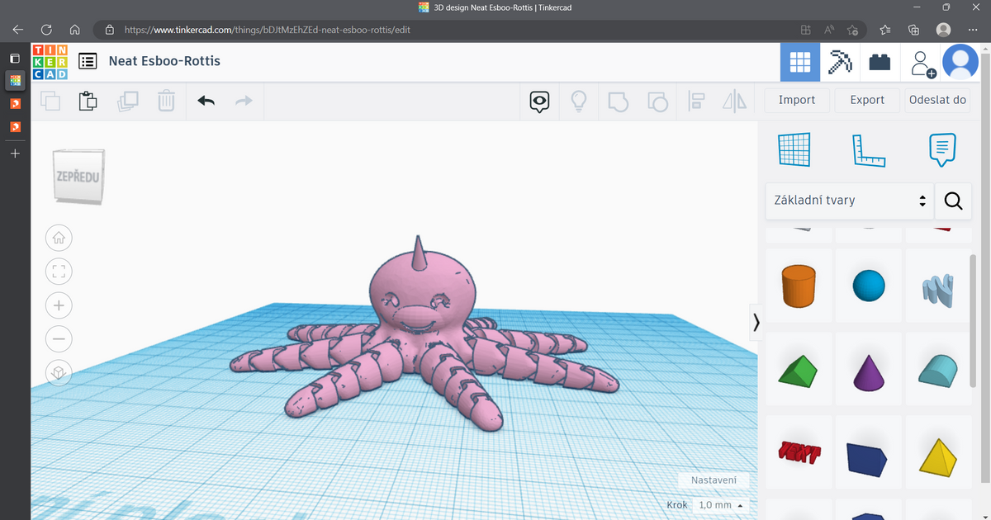Viewport: 991px width, 520px height.
Task: Click the Odeslat do button
Action: (x=936, y=99)
